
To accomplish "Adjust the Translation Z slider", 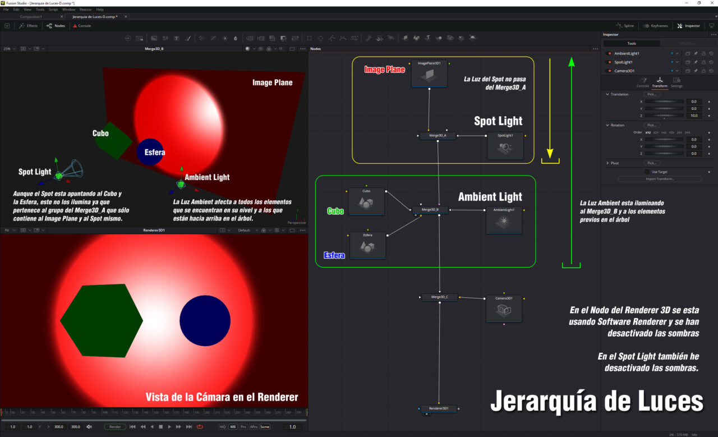I will point(665,116).
